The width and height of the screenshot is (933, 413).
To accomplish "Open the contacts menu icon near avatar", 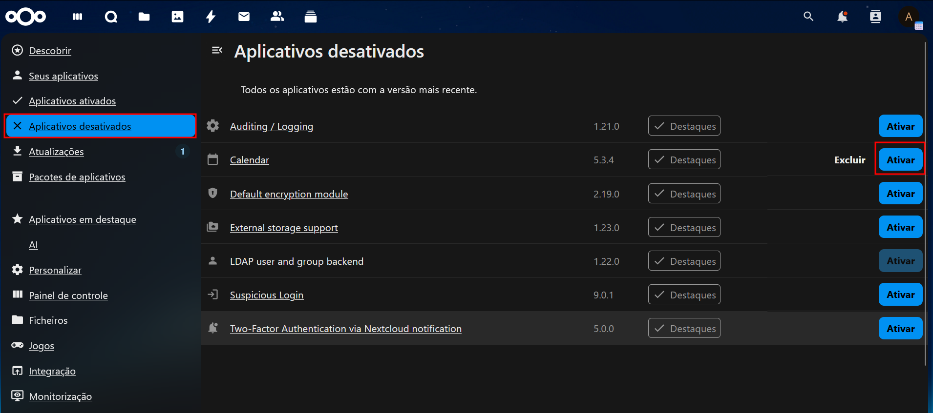I will (x=875, y=17).
